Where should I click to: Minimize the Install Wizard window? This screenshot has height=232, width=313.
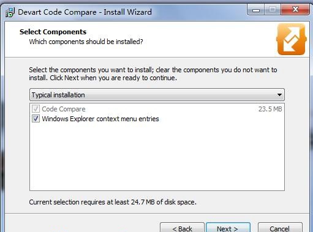[x=256, y=9]
